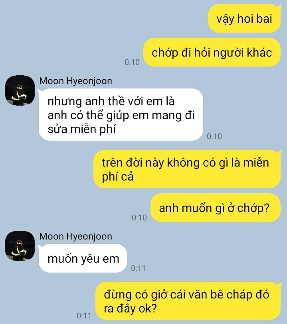This screenshot has width=287, height=324.
Task: Click the 0:10 timestamp beside 'sửa miễn phí'
Action: (x=214, y=136)
